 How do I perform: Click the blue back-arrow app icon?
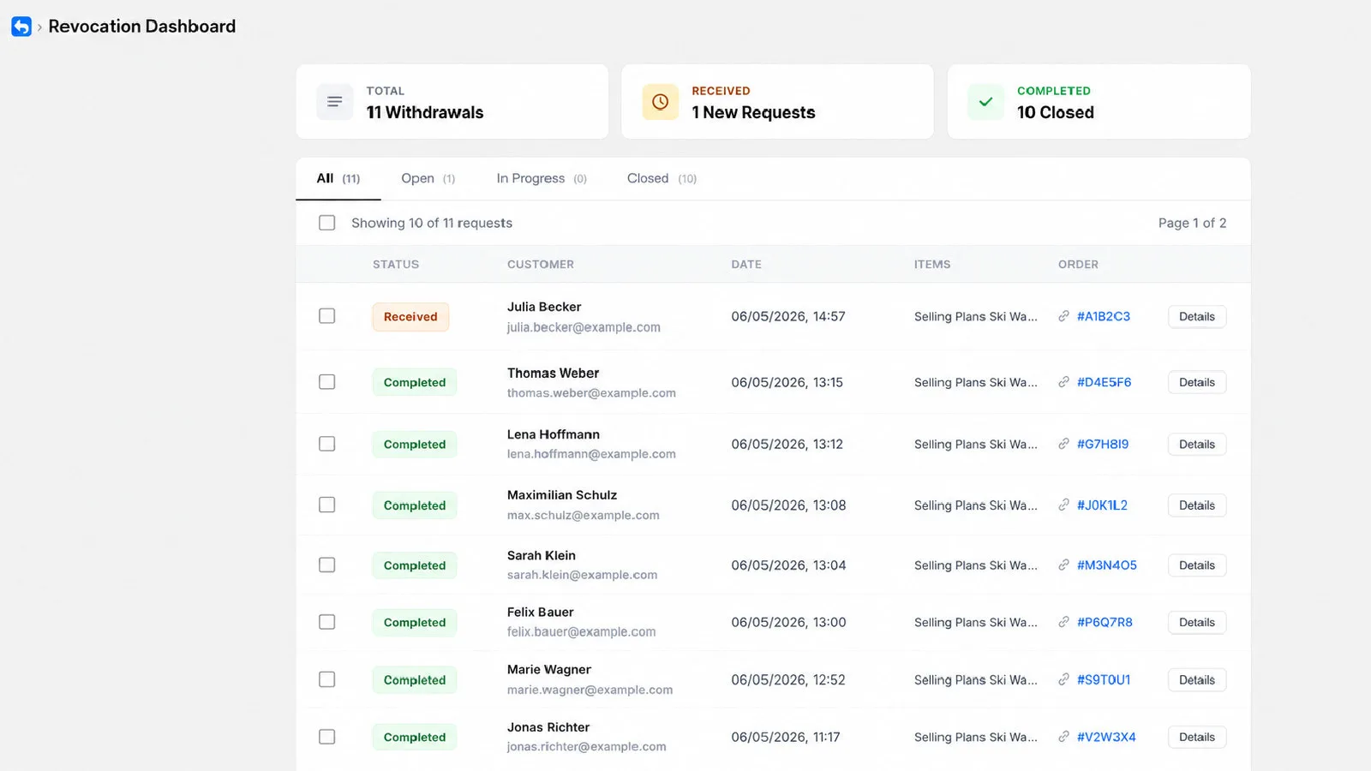21,27
